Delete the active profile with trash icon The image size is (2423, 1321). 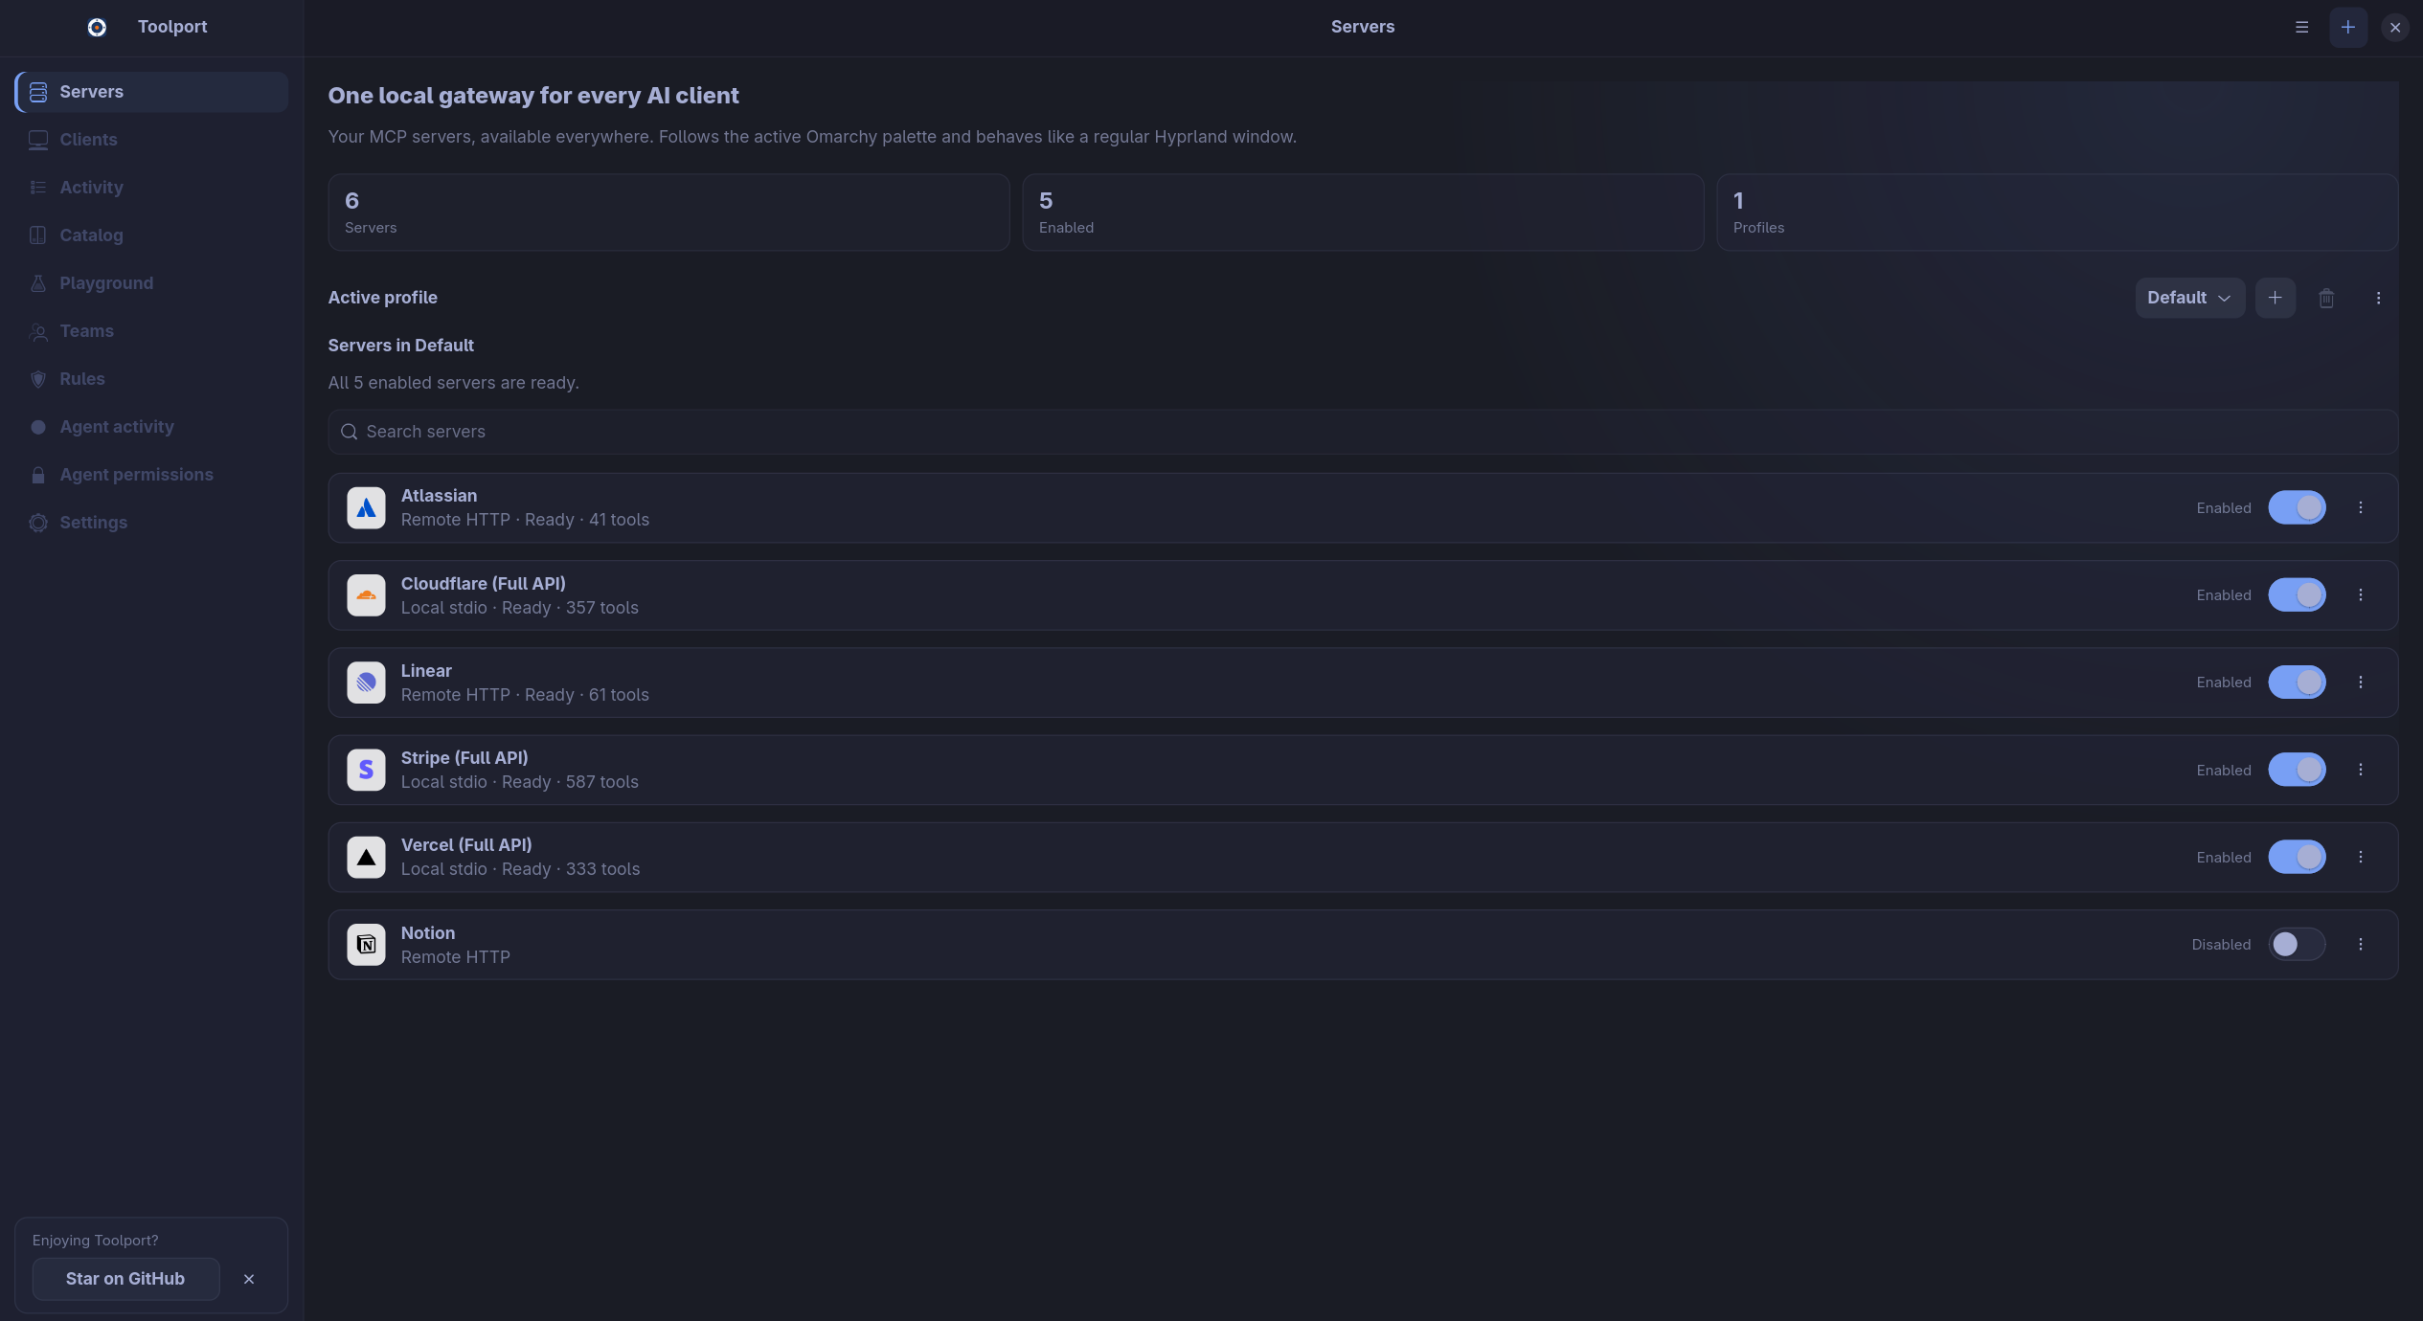pyautogui.click(x=2326, y=298)
